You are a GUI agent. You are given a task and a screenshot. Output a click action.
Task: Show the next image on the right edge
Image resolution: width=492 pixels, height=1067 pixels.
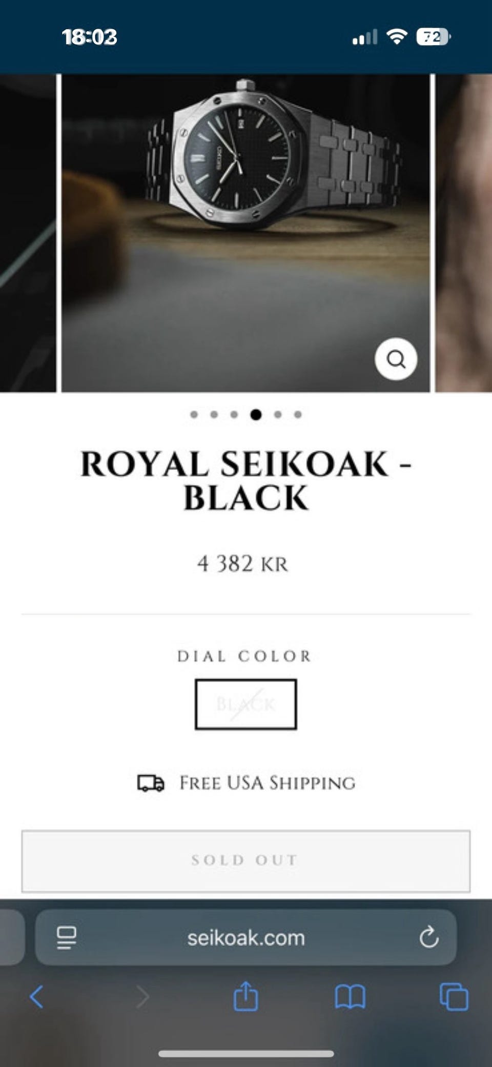point(464,233)
